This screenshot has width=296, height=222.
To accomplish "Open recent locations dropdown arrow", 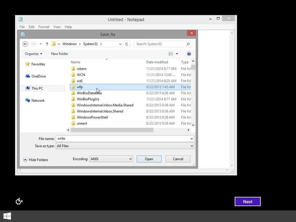I will pyautogui.click(x=40, y=44).
